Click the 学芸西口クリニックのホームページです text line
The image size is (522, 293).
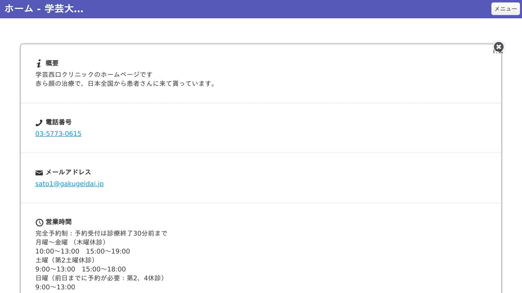point(94,74)
